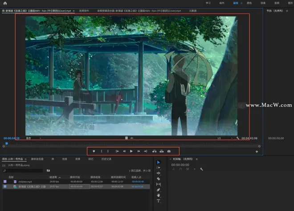Click 24.00 fps cell of children.mp4

54,182
